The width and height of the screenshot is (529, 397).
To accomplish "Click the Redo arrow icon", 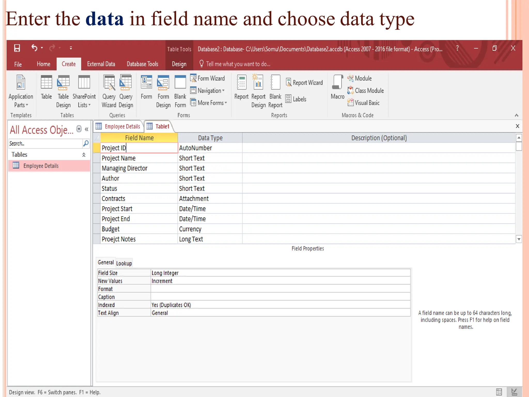I will click(52, 48).
